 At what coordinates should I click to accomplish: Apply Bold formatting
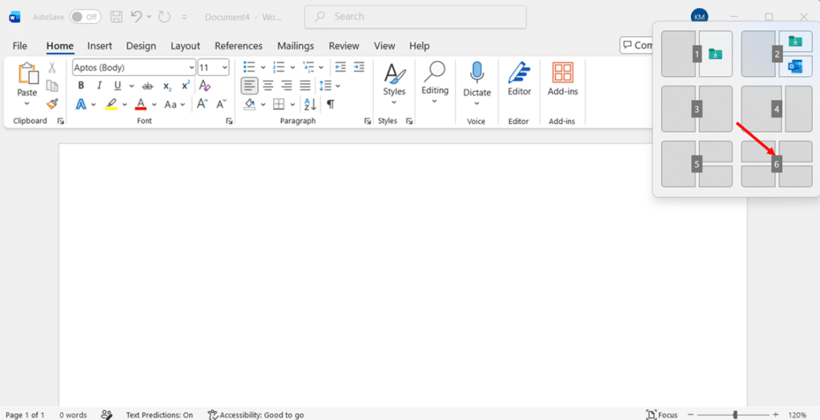(x=81, y=86)
